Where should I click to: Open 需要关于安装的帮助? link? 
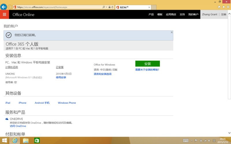[x=147, y=70]
